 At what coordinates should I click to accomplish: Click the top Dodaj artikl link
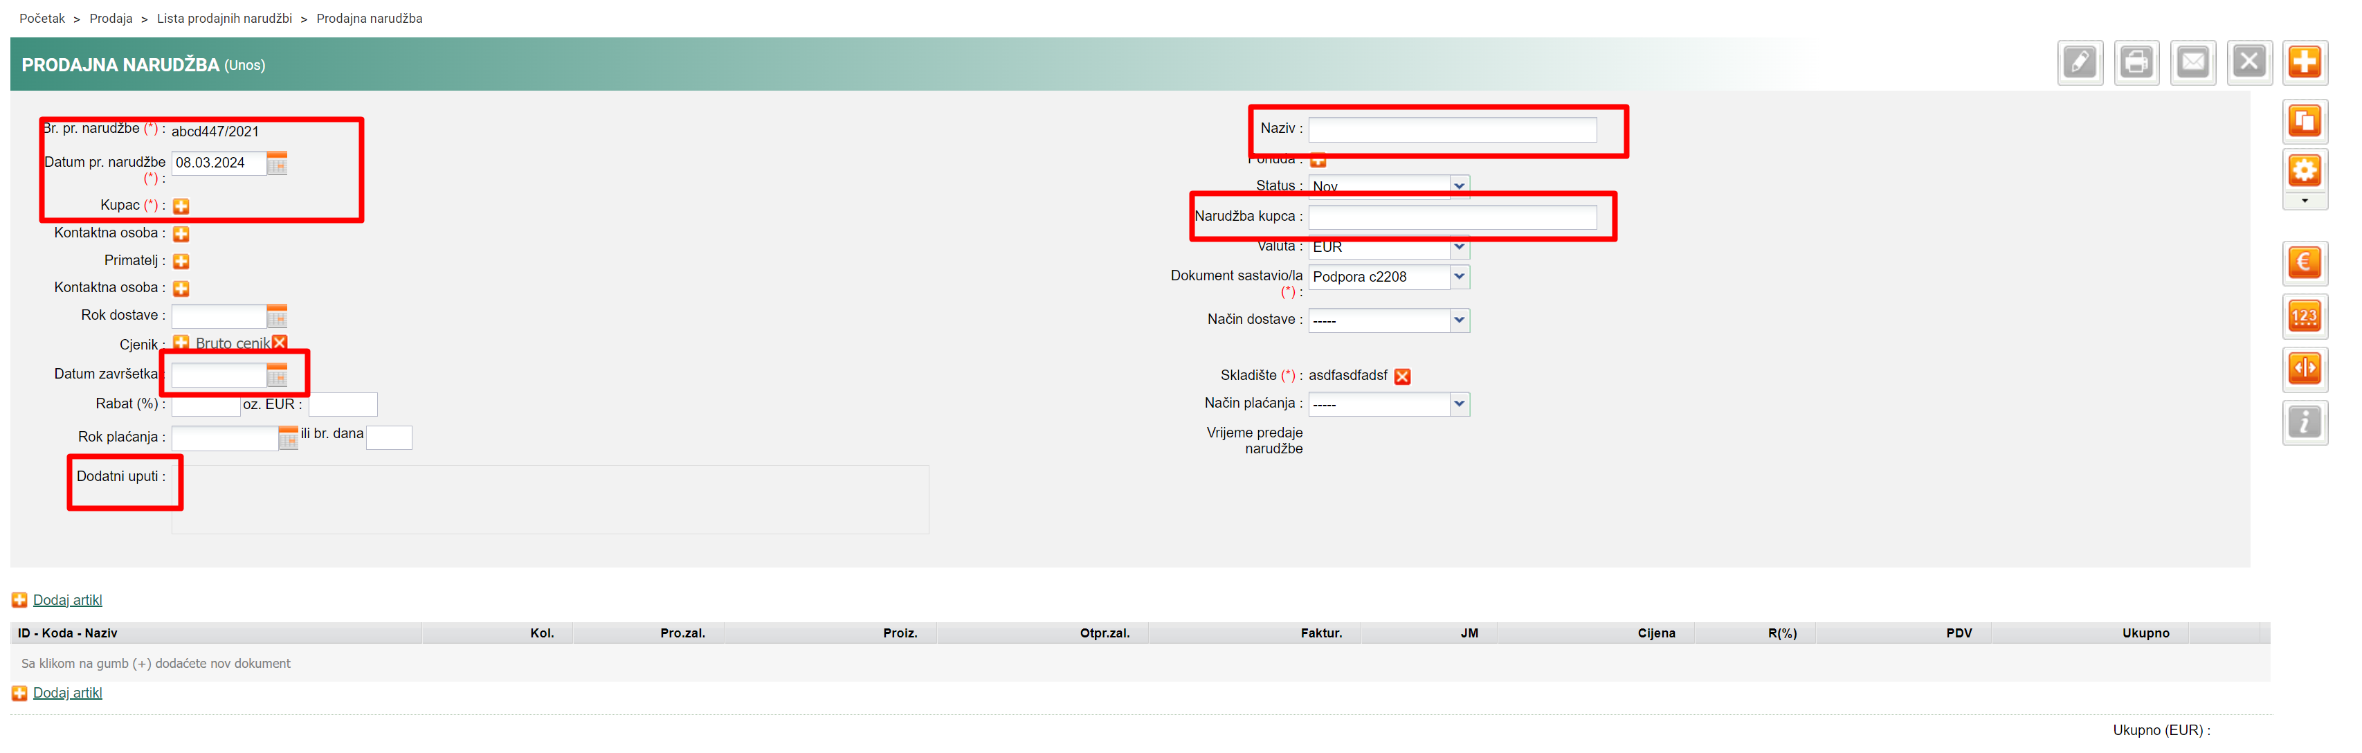[x=67, y=601]
